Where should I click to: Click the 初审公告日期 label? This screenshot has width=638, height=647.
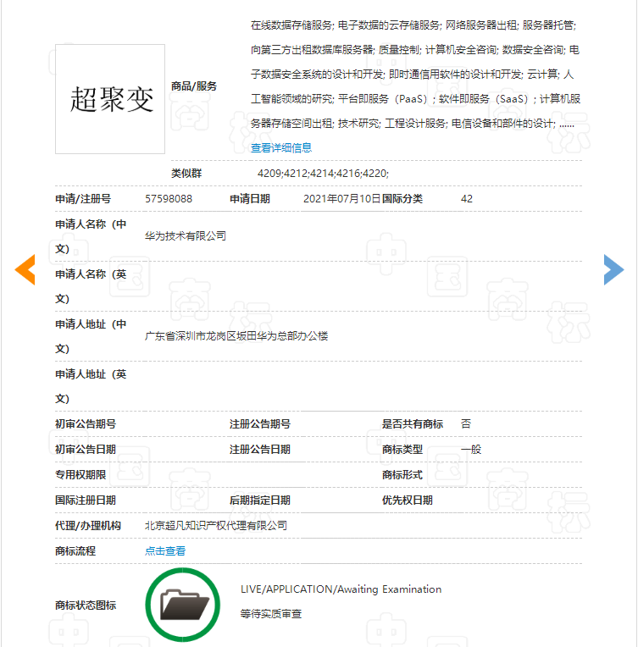(x=86, y=450)
